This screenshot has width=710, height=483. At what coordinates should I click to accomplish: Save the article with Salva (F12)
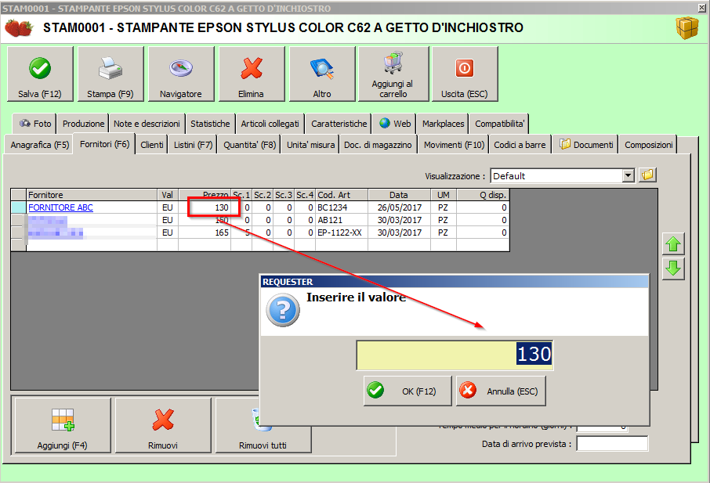[x=40, y=74]
